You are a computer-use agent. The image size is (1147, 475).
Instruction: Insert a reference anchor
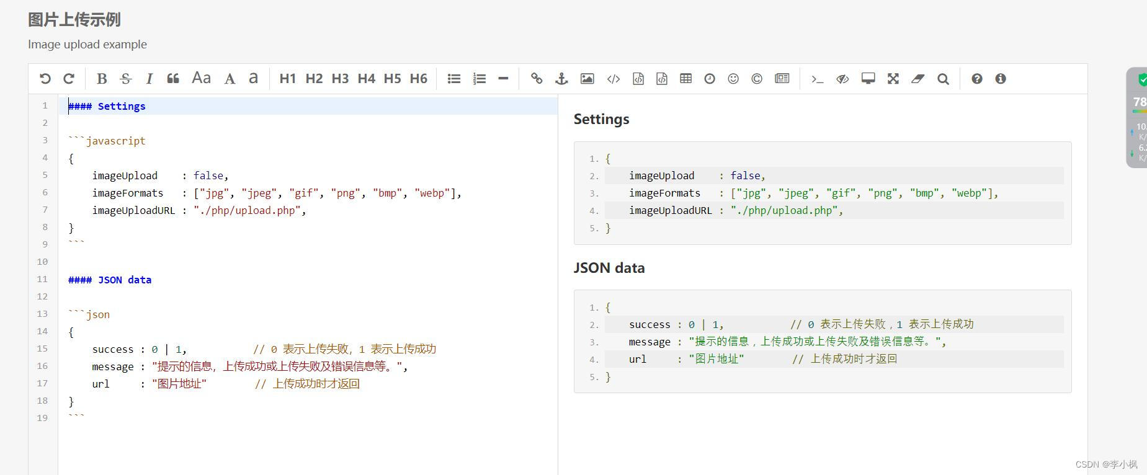pyautogui.click(x=561, y=79)
